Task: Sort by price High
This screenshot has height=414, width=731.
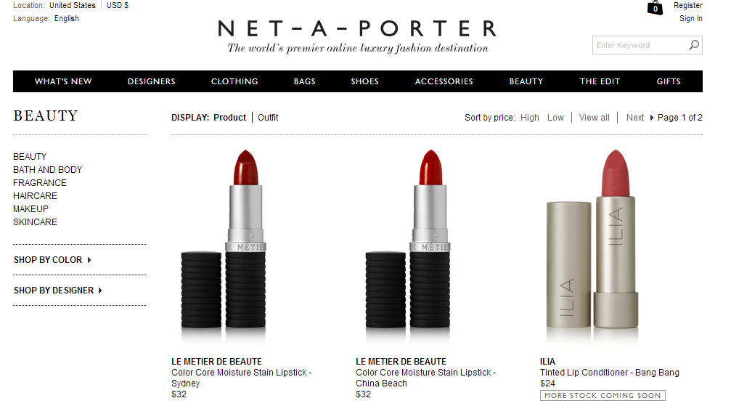Action: [x=530, y=118]
